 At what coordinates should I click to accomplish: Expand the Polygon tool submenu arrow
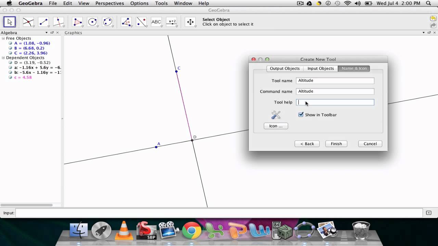click(x=82, y=27)
